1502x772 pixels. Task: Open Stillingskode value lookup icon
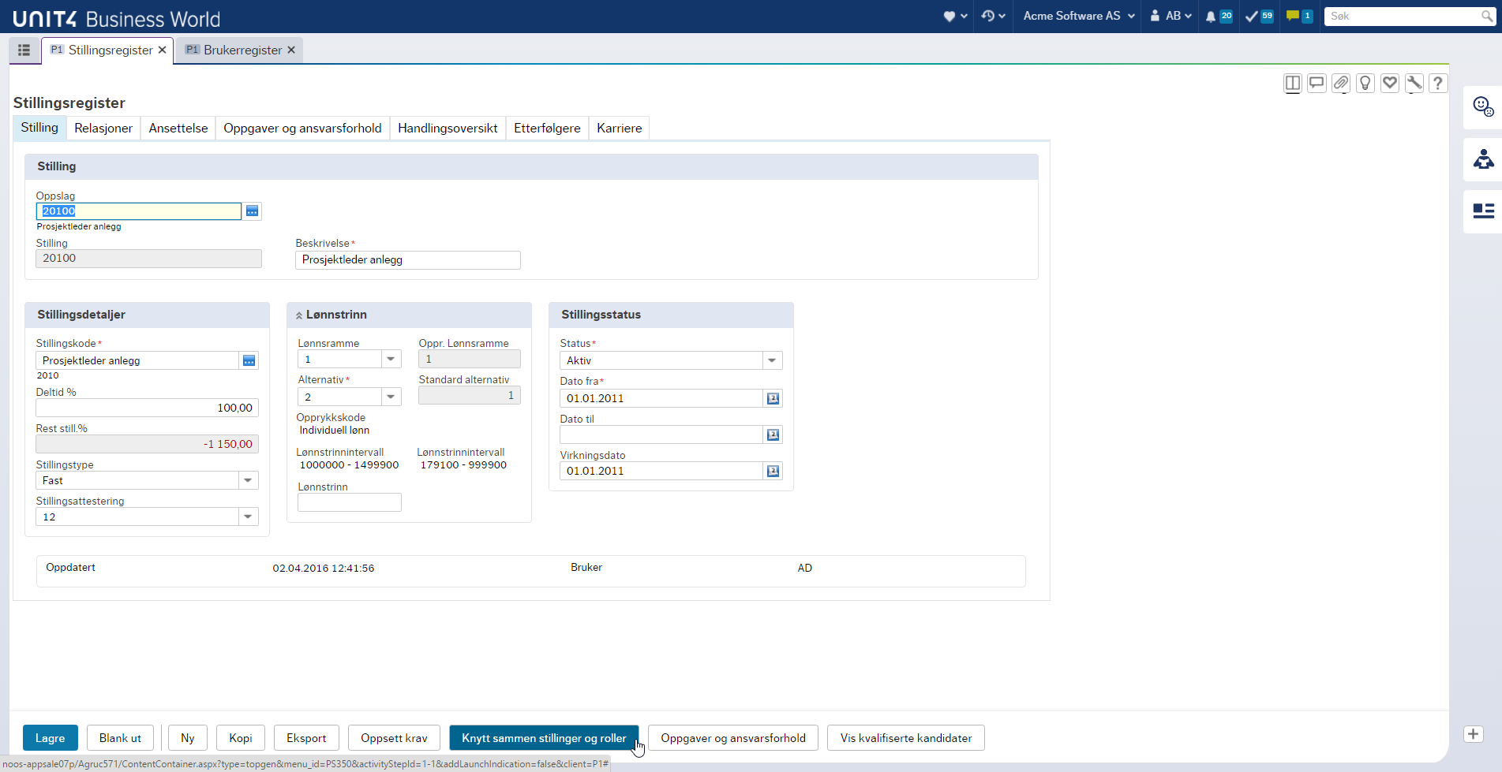point(249,360)
